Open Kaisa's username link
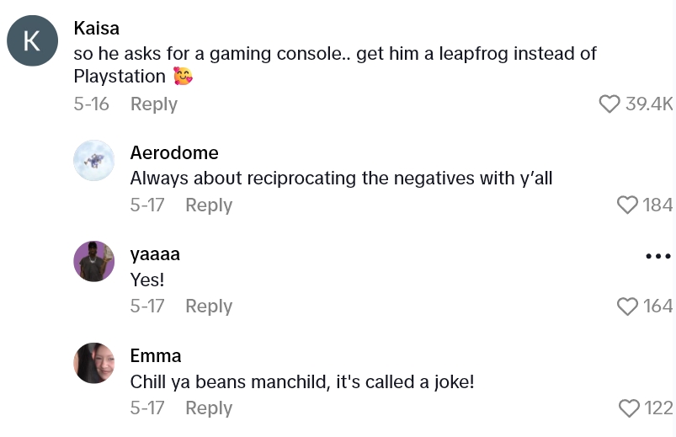 point(97,28)
